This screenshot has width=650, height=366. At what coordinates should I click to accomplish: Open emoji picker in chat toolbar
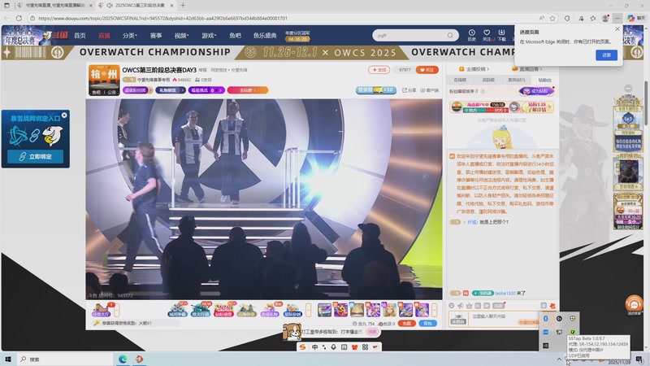point(452,306)
